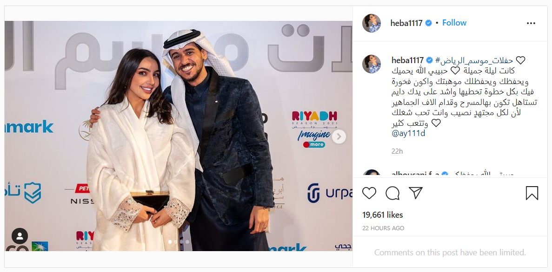Screen dimensions: 552x272
Task: Click the 22h caption time label
Action: coord(397,151)
